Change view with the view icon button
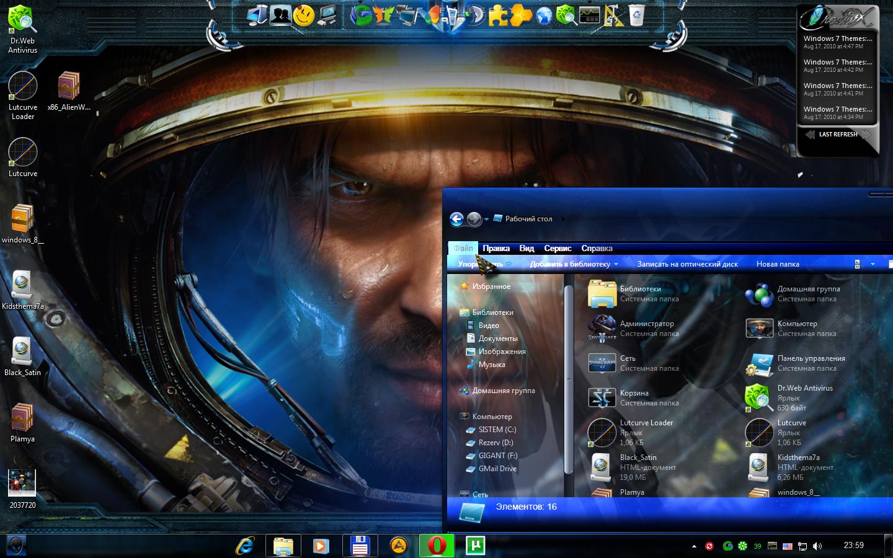The image size is (893, 558). (x=858, y=264)
